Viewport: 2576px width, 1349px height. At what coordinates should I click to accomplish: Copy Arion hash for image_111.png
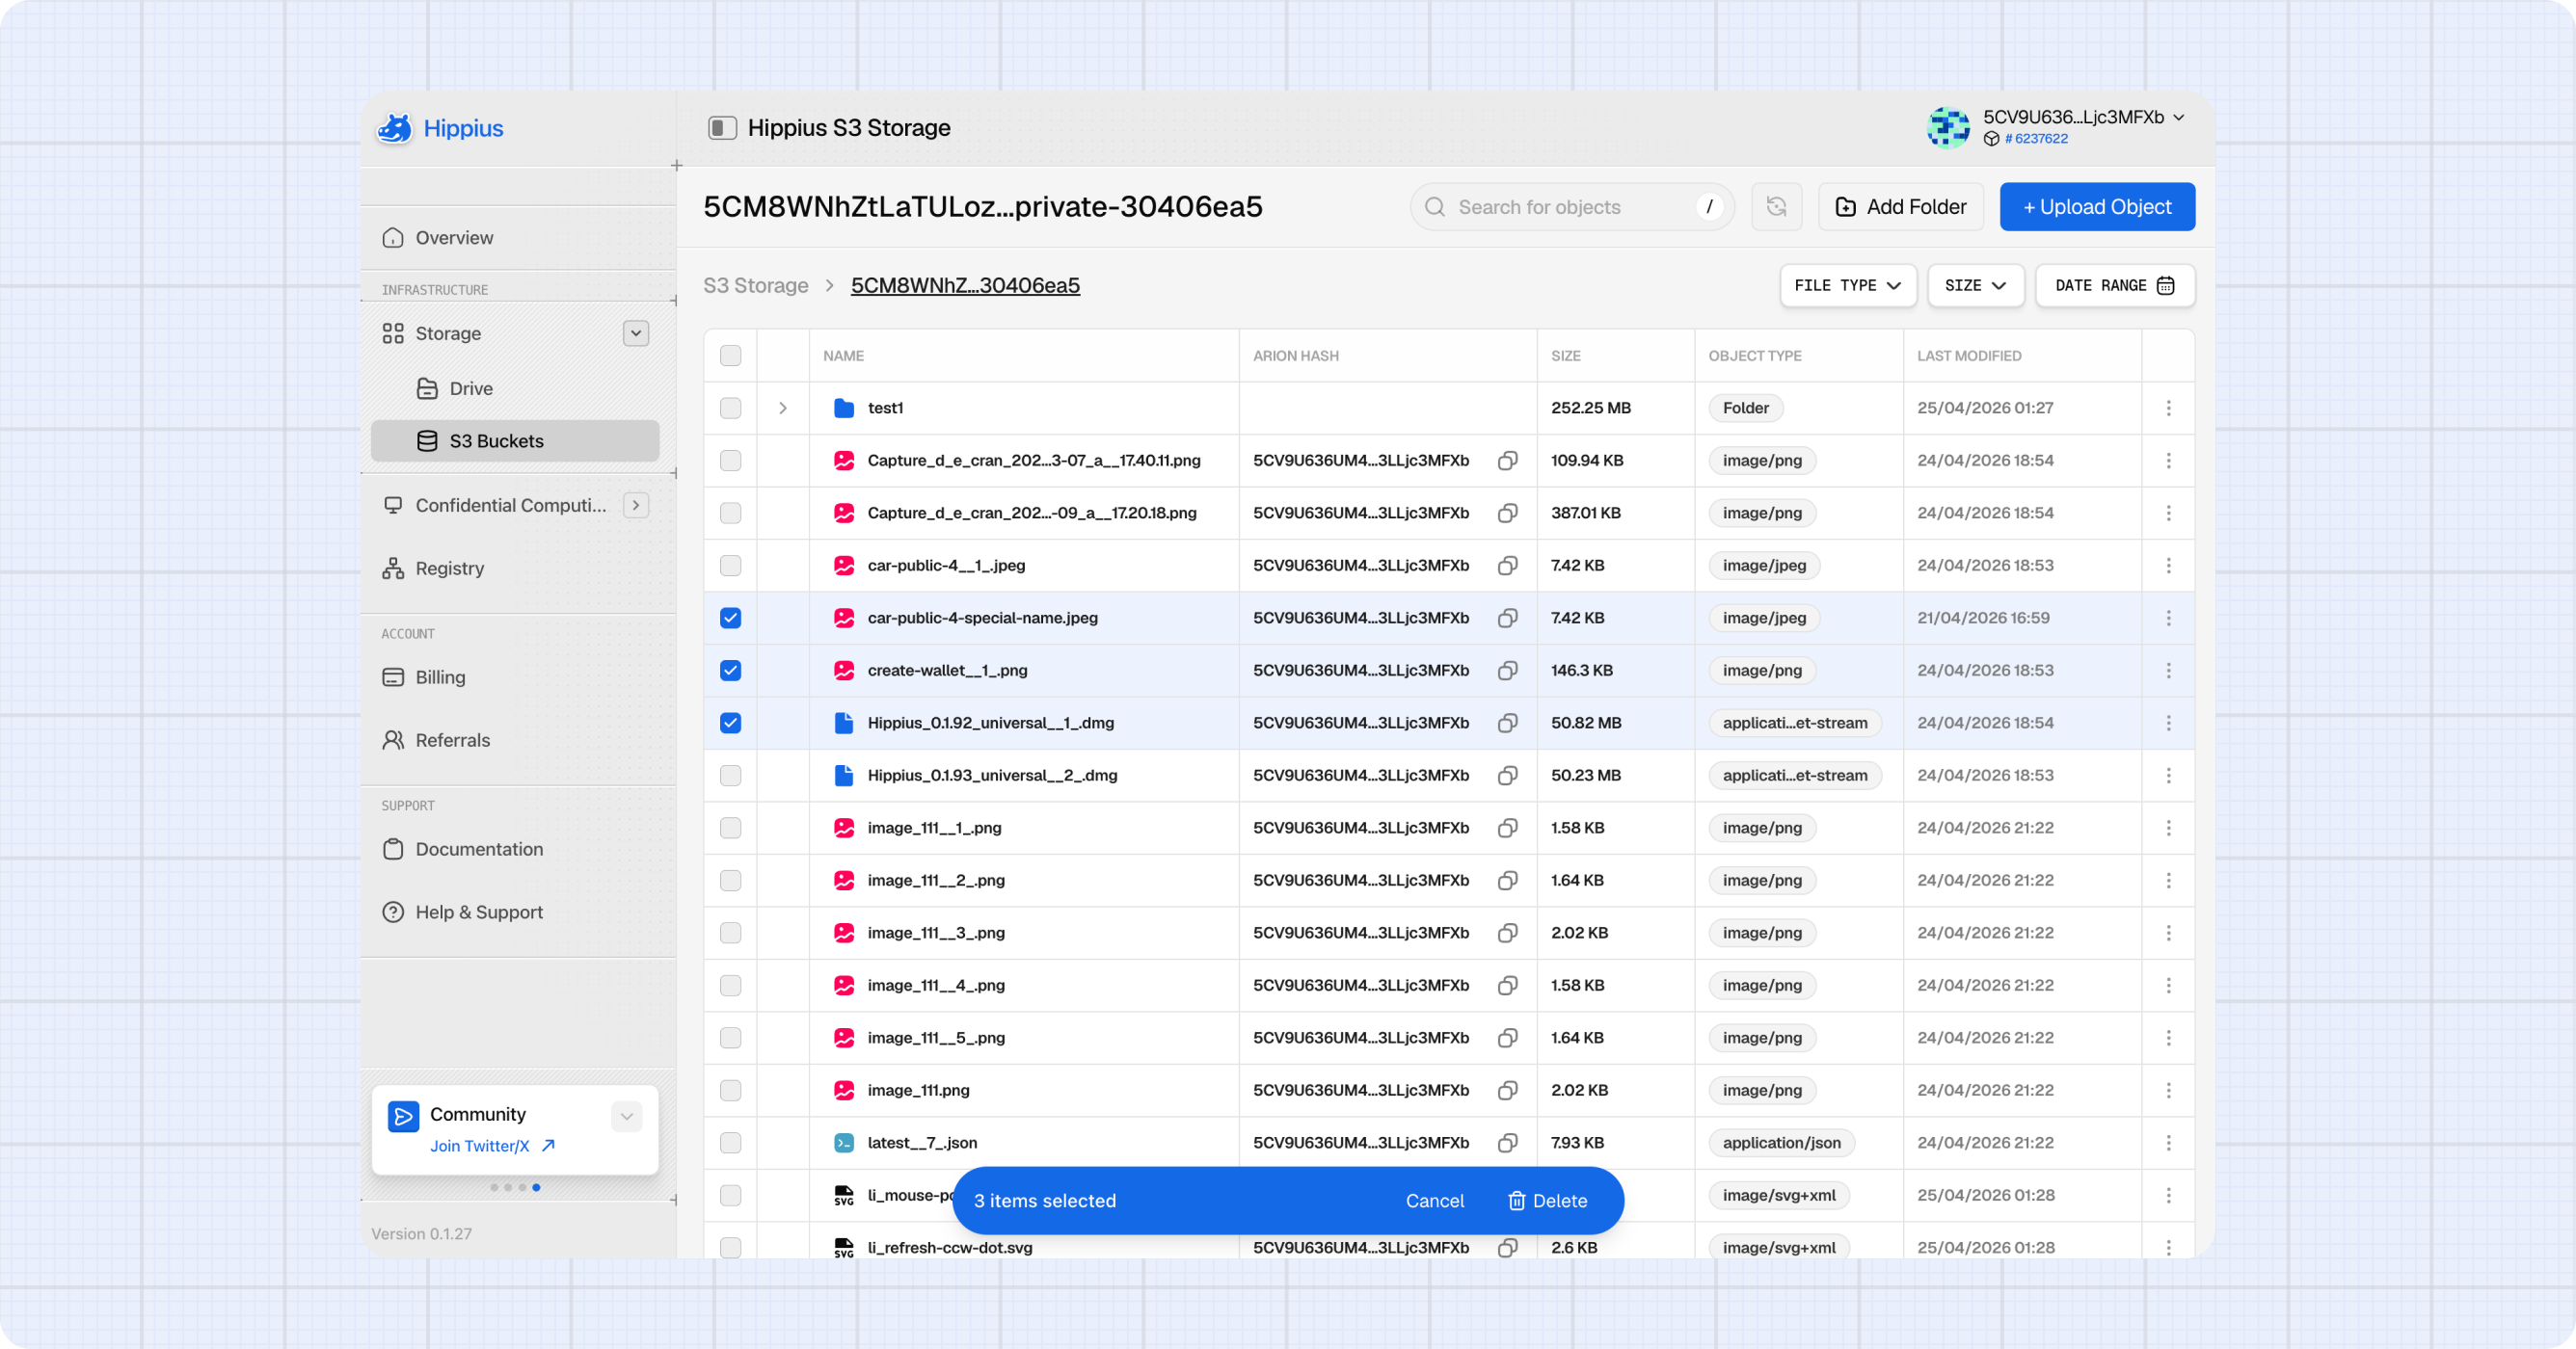pyautogui.click(x=1507, y=1090)
